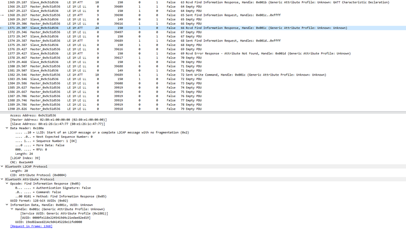Select highlighted packet 1371 row
This screenshot has height=230, width=406.
[x=203, y=28]
